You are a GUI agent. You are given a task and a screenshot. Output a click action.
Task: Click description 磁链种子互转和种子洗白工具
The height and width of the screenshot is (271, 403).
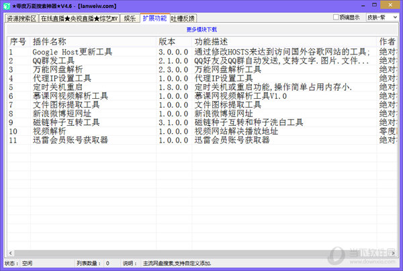249,122
